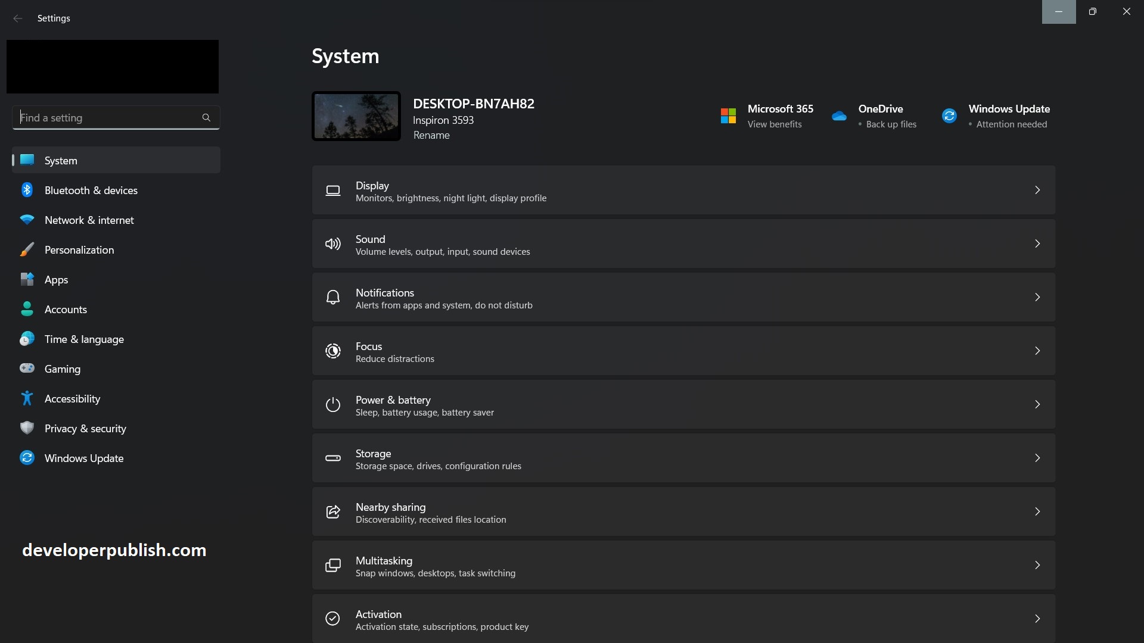Screen dimensions: 1144x643
Task: Expand the Storage settings row chevron
Action: coord(1037,458)
